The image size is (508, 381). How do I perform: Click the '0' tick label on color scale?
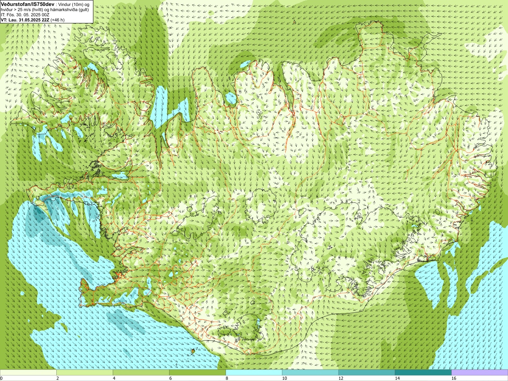2,378
